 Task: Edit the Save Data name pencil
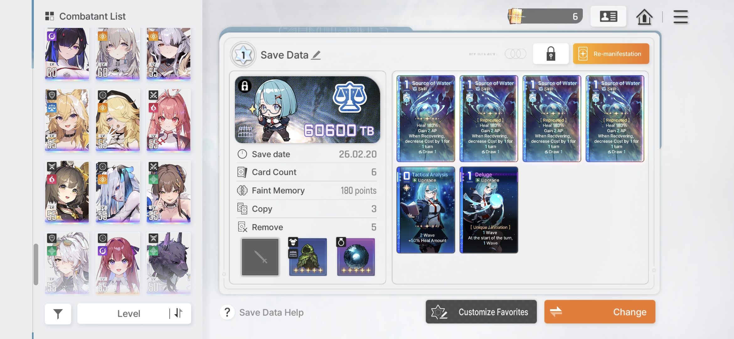coord(316,55)
